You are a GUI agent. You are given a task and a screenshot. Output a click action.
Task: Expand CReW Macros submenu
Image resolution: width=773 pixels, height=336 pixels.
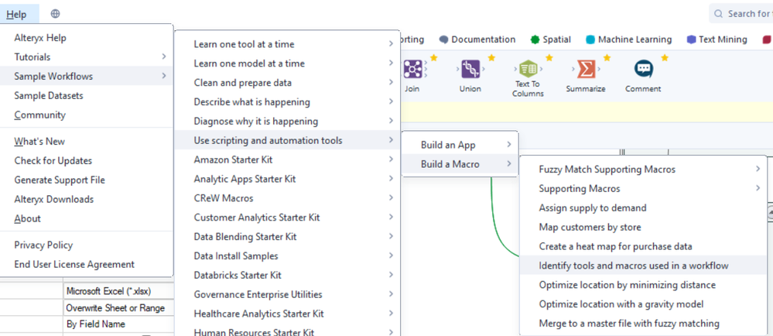(287, 198)
